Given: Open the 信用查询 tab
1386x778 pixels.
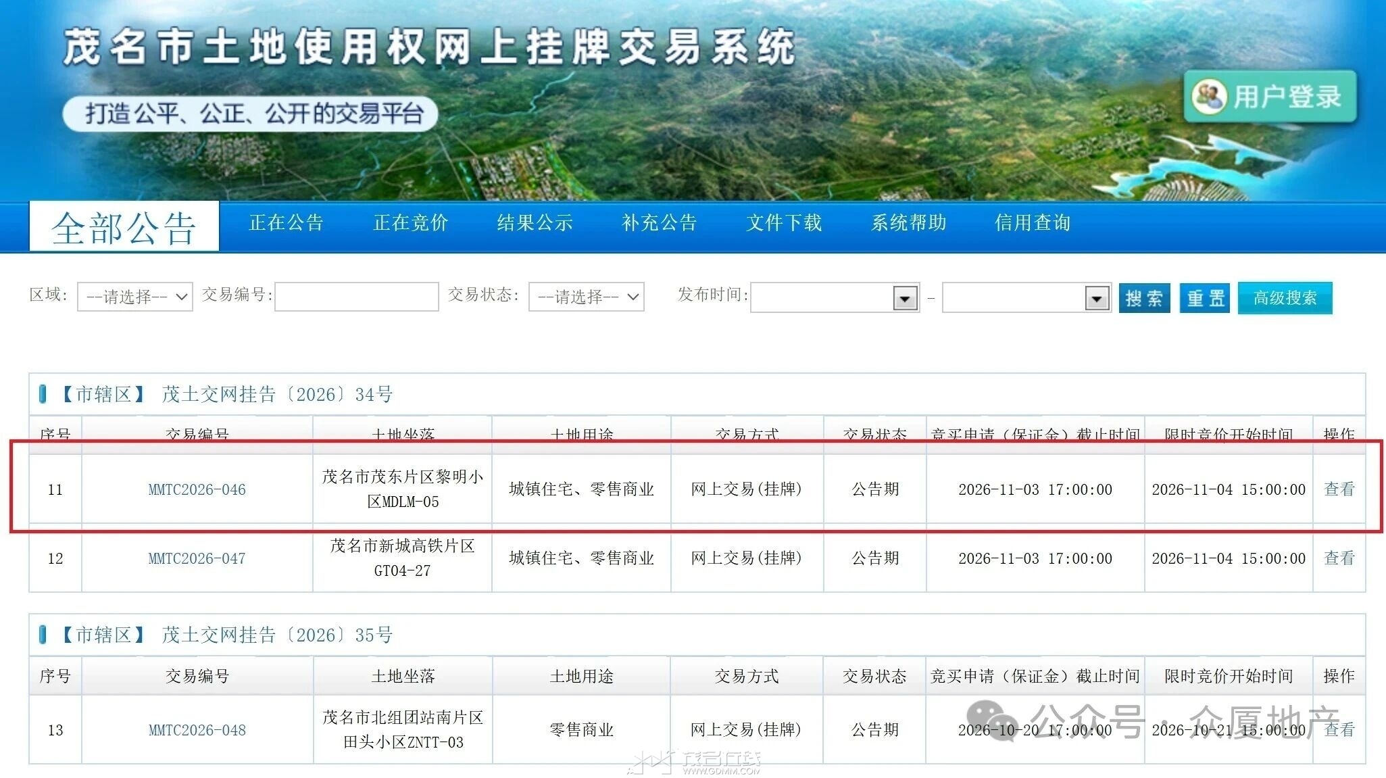Looking at the screenshot, I should 1033,222.
